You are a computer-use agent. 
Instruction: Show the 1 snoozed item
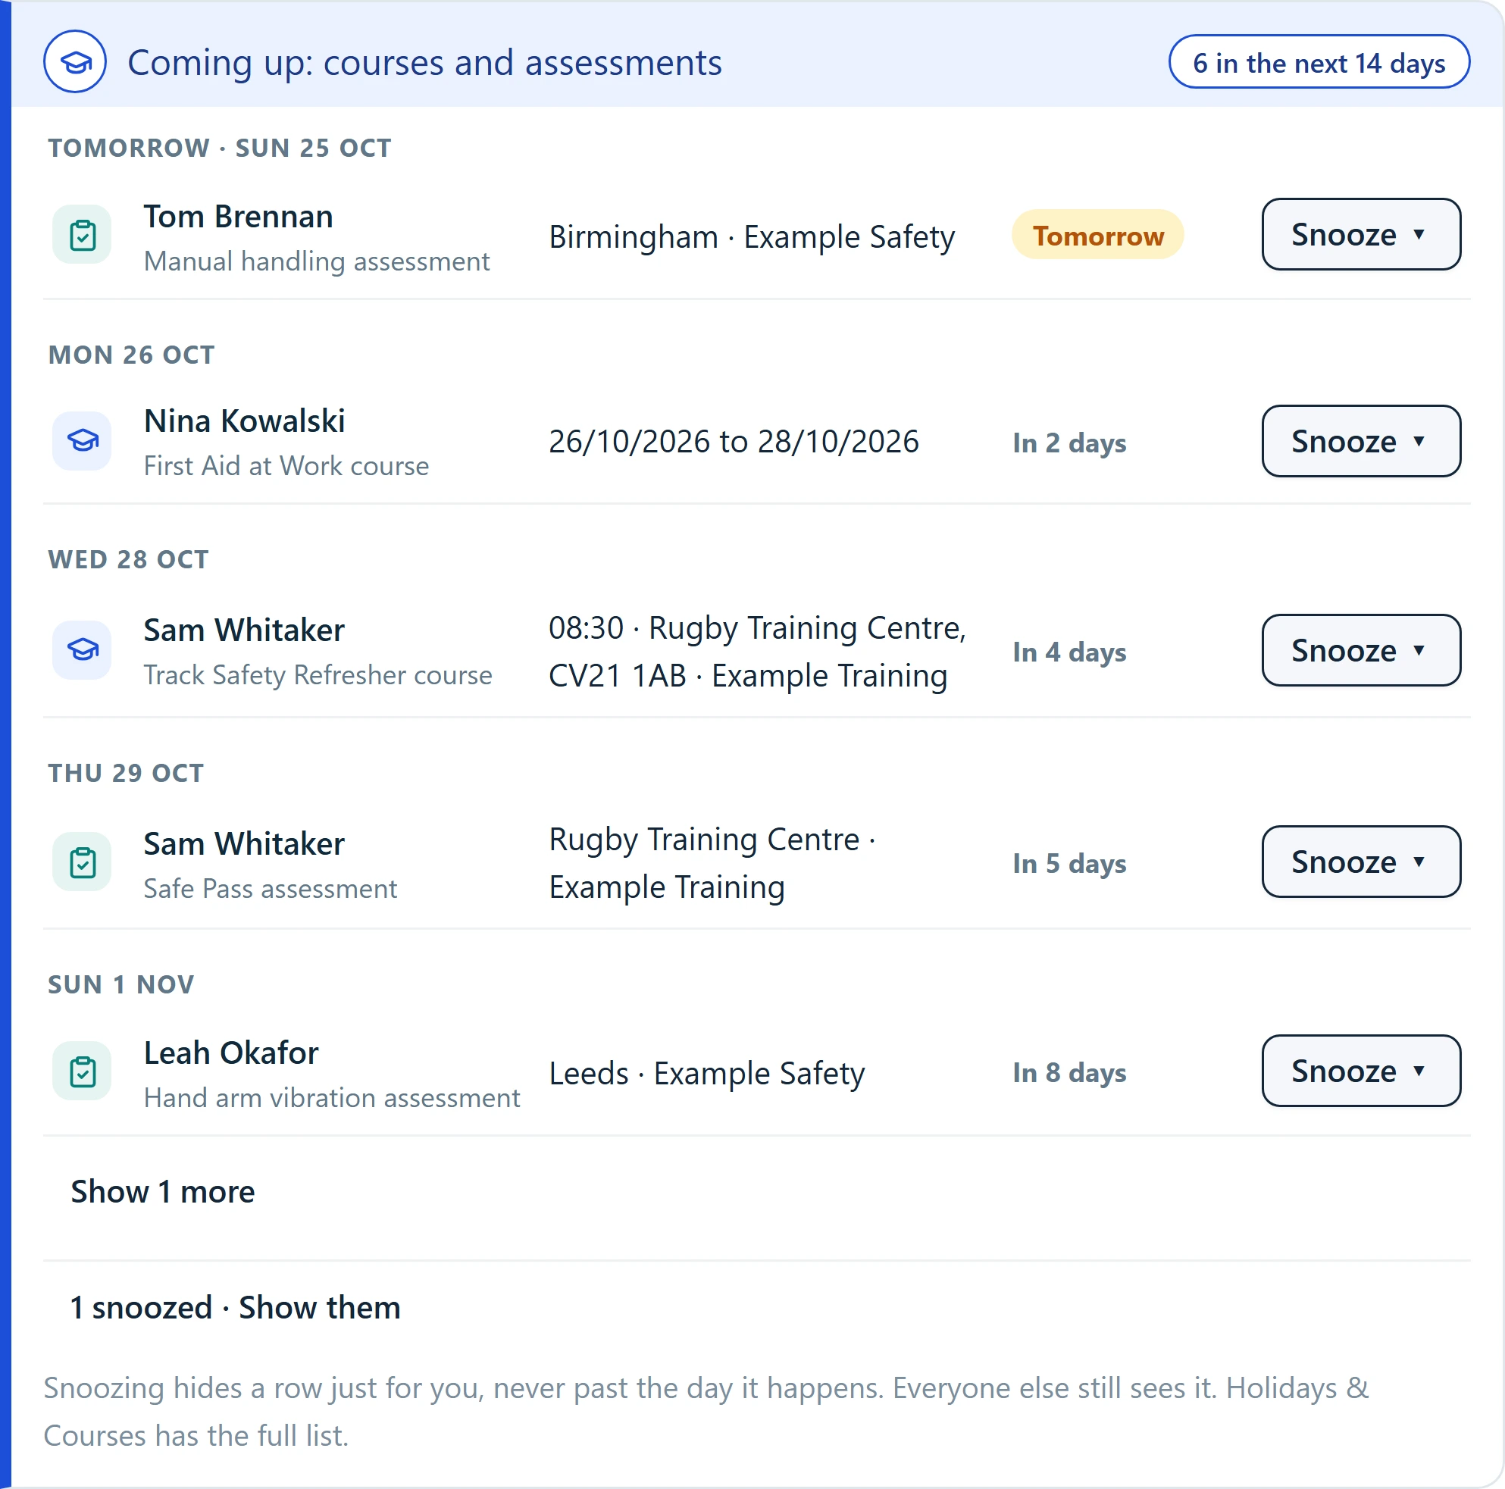tap(235, 1308)
